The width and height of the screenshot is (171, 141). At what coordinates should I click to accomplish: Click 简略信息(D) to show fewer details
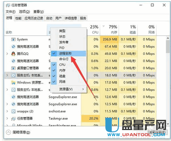18,132
